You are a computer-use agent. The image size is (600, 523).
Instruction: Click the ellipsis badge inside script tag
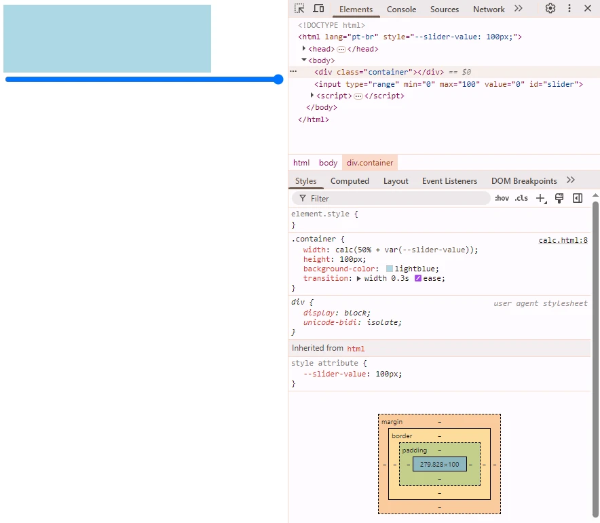click(358, 96)
